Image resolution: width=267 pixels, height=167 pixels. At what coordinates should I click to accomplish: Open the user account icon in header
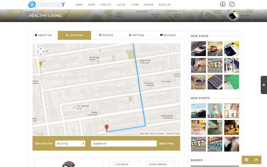tap(222, 4)
